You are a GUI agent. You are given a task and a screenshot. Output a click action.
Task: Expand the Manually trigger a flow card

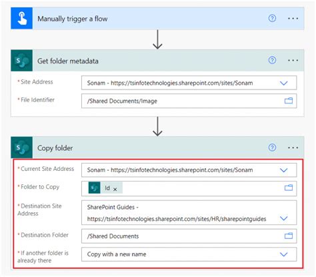(x=157, y=19)
